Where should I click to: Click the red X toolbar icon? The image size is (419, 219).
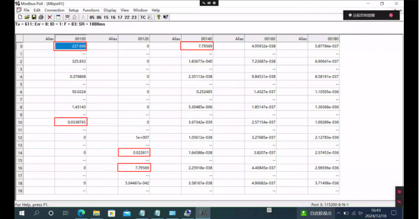point(50,17)
